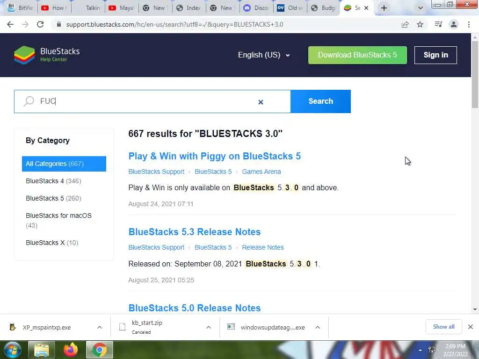Click the padlock site info icon

tap(59, 24)
